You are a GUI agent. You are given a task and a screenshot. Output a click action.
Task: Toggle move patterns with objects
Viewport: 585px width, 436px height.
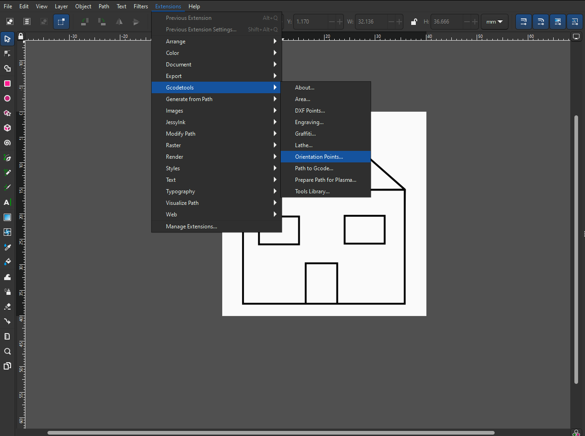click(x=574, y=22)
